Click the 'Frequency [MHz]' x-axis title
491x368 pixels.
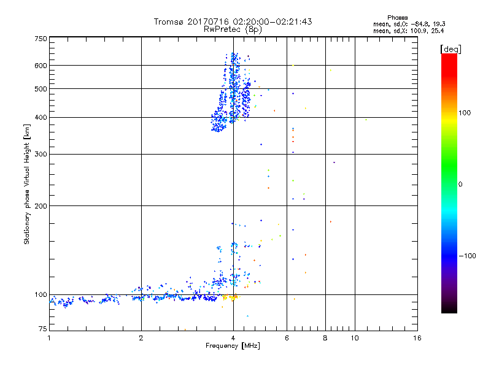(233, 346)
